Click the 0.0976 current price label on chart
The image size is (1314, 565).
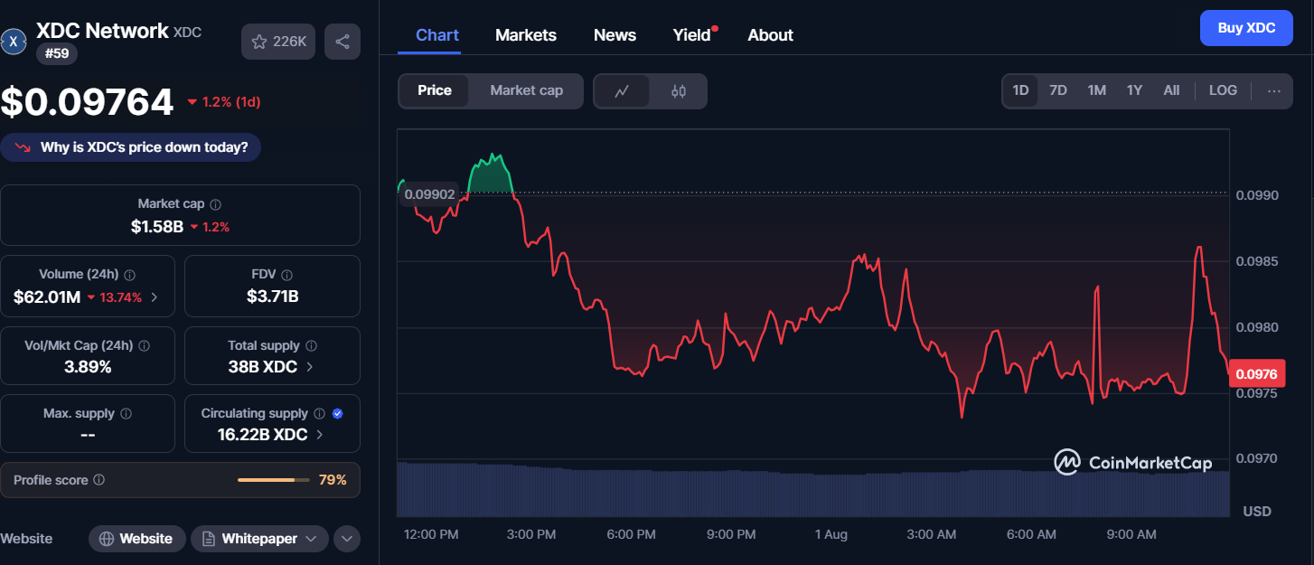point(1256,373)
